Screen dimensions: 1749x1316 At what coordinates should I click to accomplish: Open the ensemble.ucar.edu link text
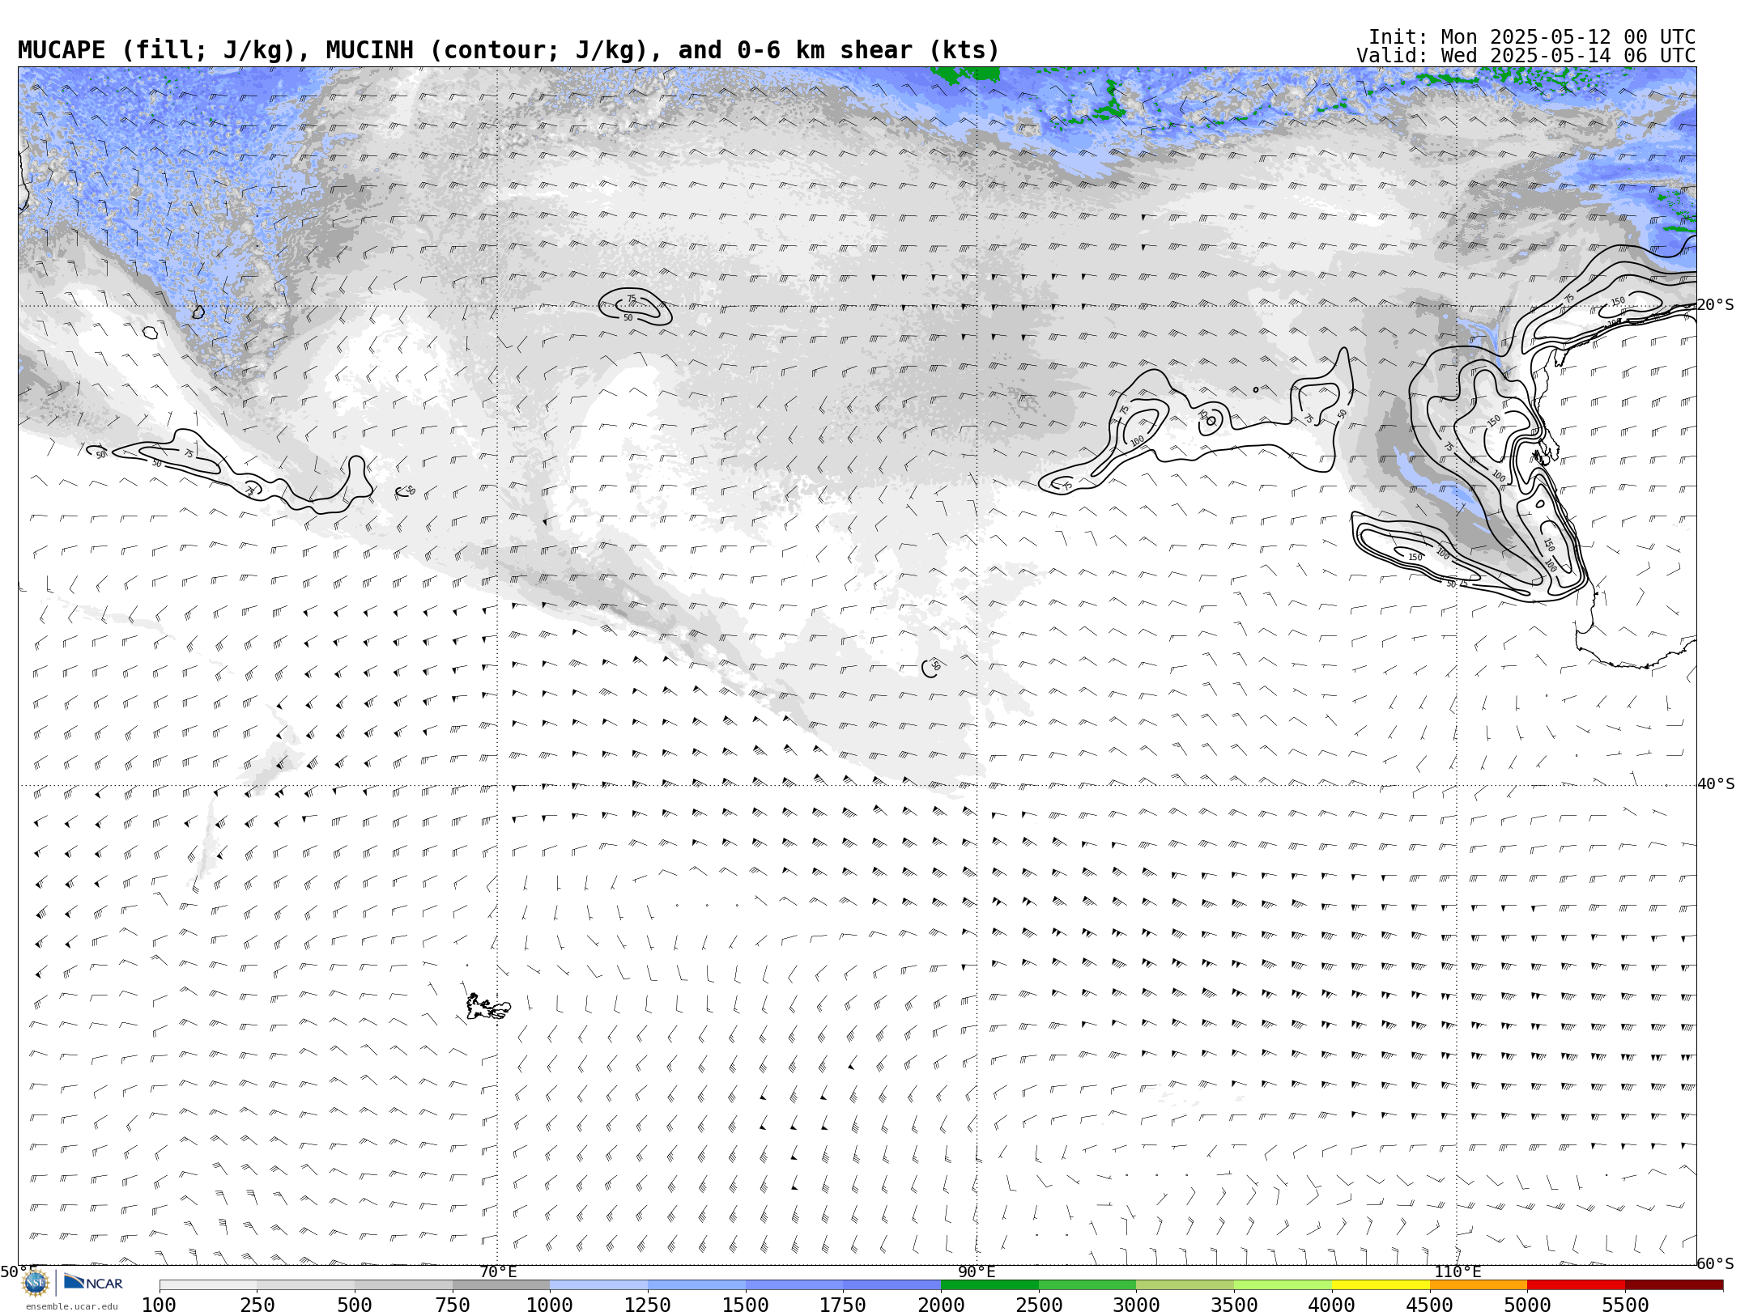[71, 1306]
